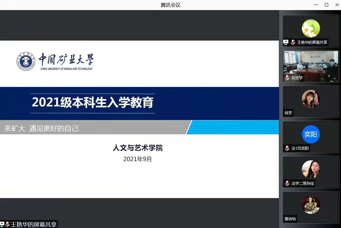Maximize the 腾讯会议 window
Viewport: 341px width, 228px height.
326,5
